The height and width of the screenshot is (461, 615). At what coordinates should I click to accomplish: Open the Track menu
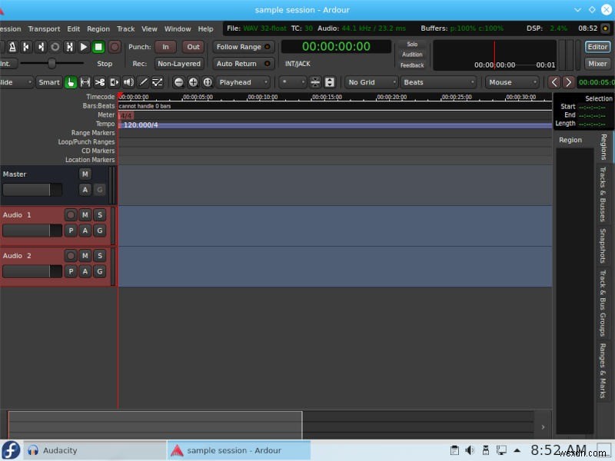pos(125,29)
